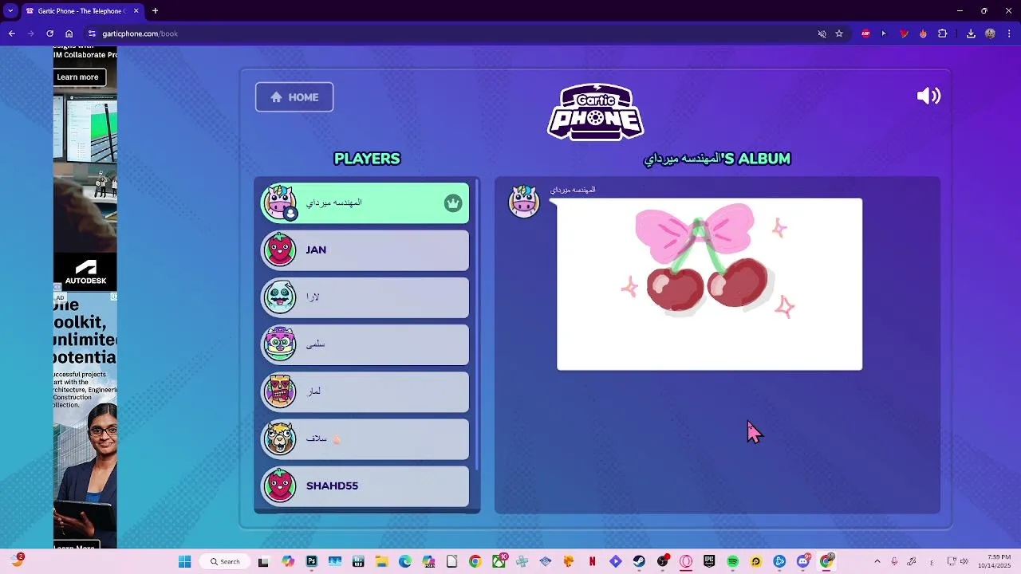The height and width of the screenshot is (574, 1021).
Task: Open the tab search dropdown arrow
Action: pyautogui.click(x=10, y=11)
